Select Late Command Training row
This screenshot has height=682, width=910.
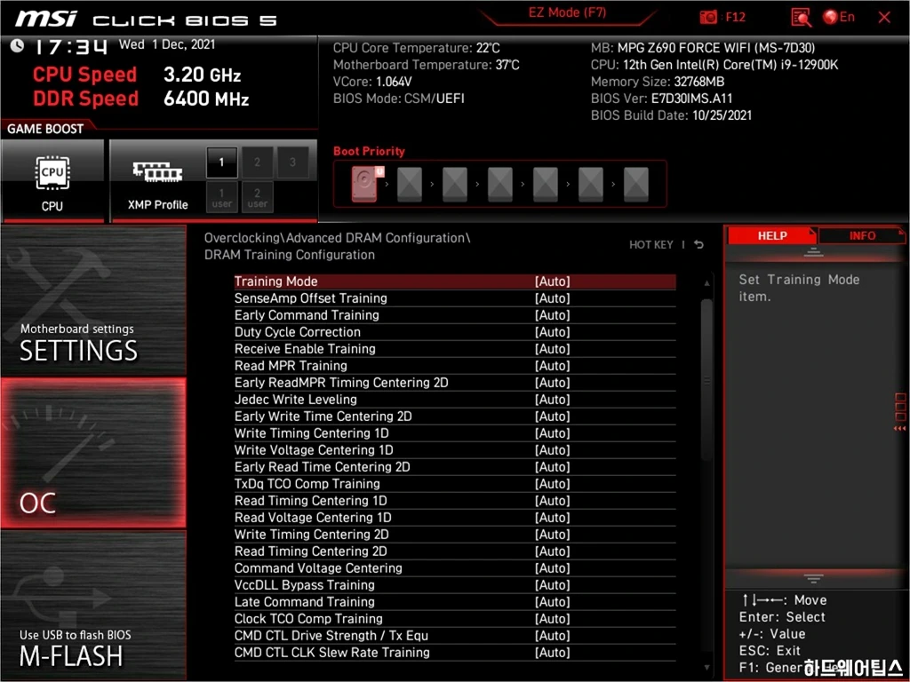(x=455, y=601)
